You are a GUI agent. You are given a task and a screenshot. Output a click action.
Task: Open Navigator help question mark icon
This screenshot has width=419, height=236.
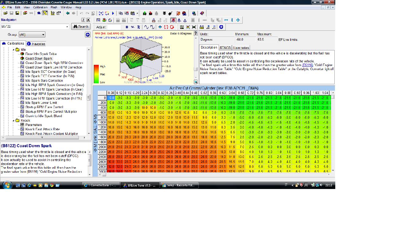83,20
